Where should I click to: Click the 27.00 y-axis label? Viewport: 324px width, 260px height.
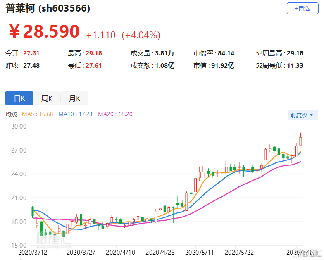pyautogui.click(x=19, y=150)
